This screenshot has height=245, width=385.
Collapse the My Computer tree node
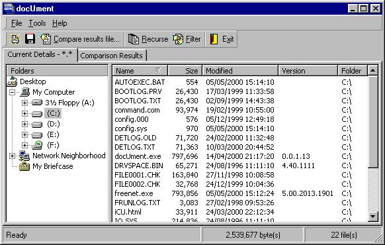(x=12, y=93)
